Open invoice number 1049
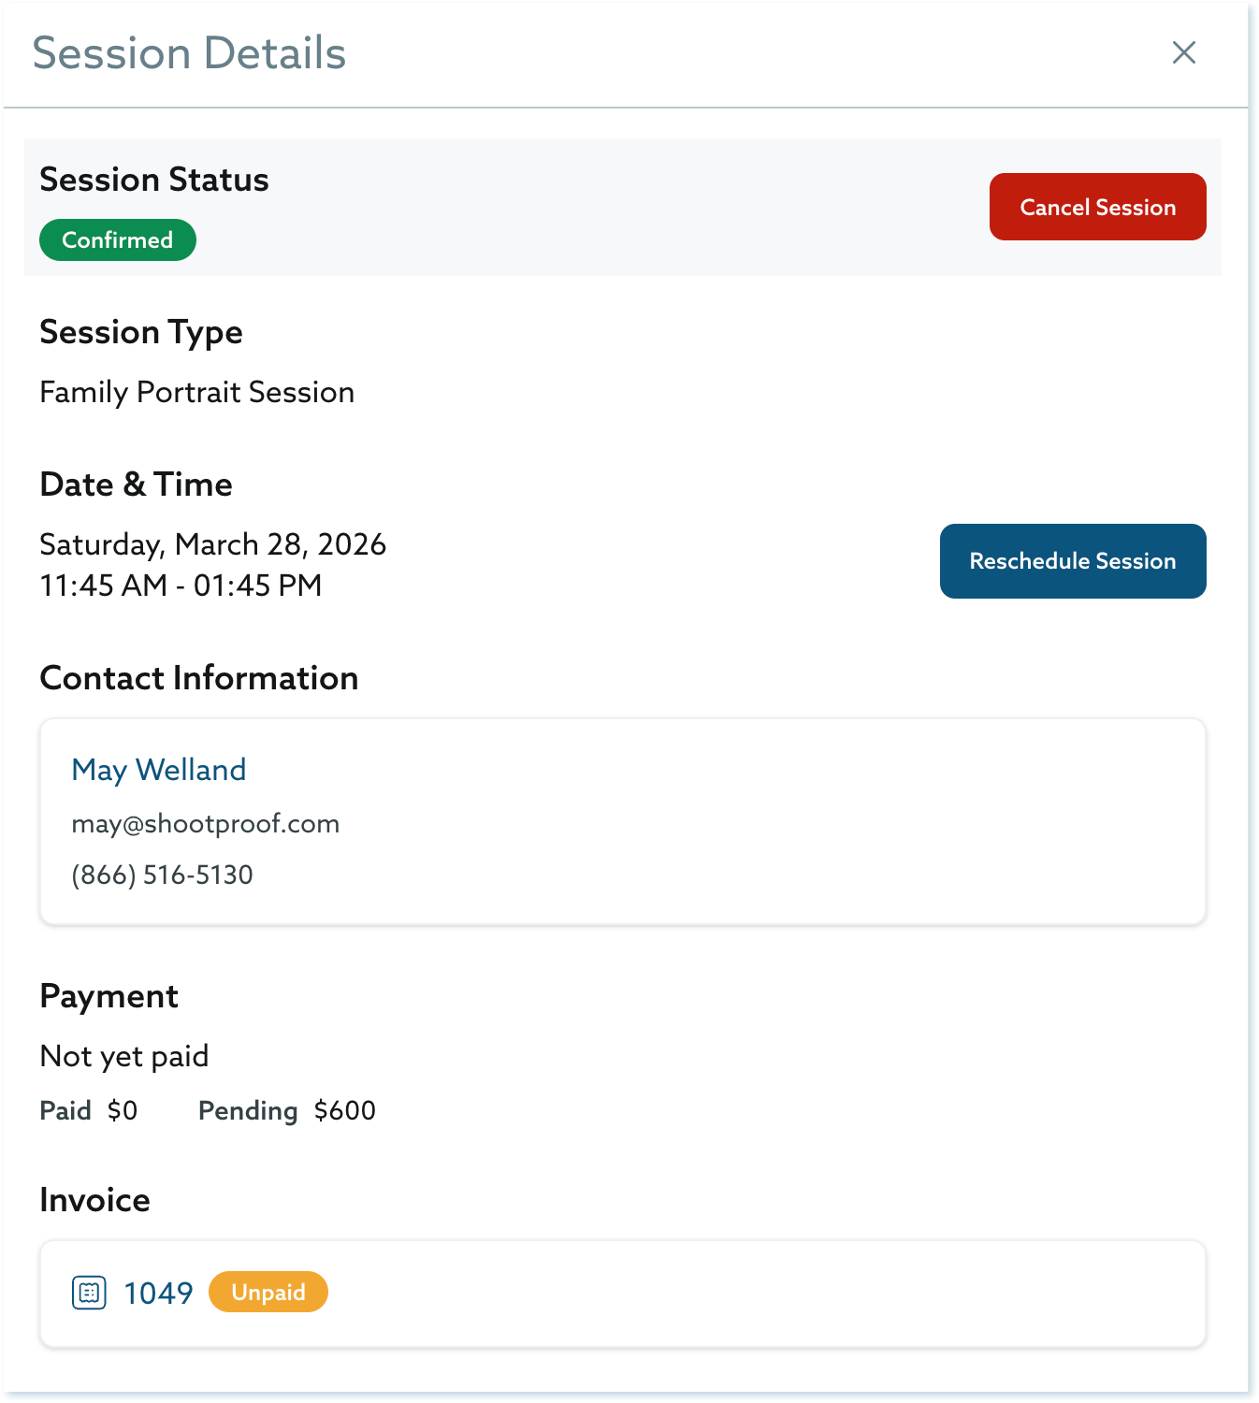The width and height of the screenshot is (1259, 1403). [158, 1293]
